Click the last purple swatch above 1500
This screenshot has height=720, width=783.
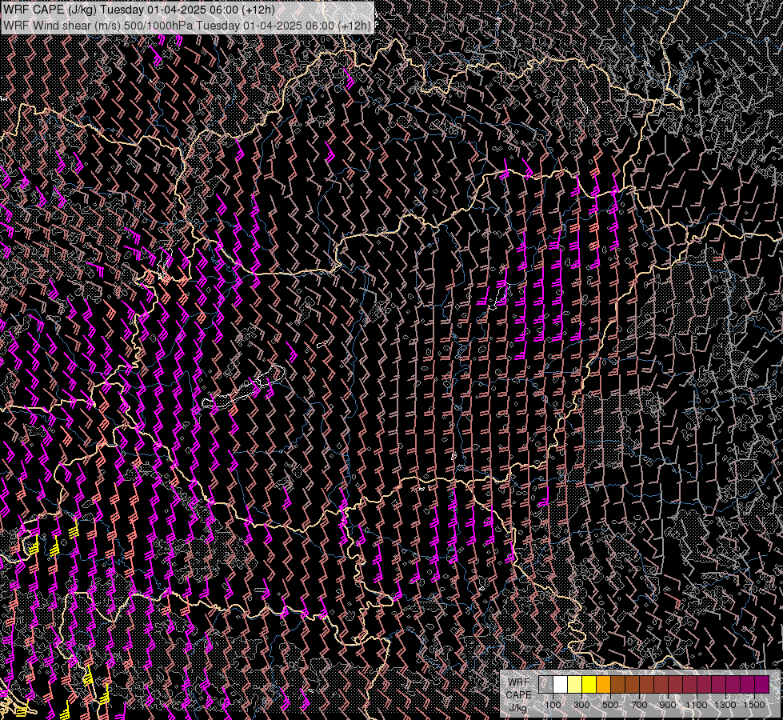(762, 684)
